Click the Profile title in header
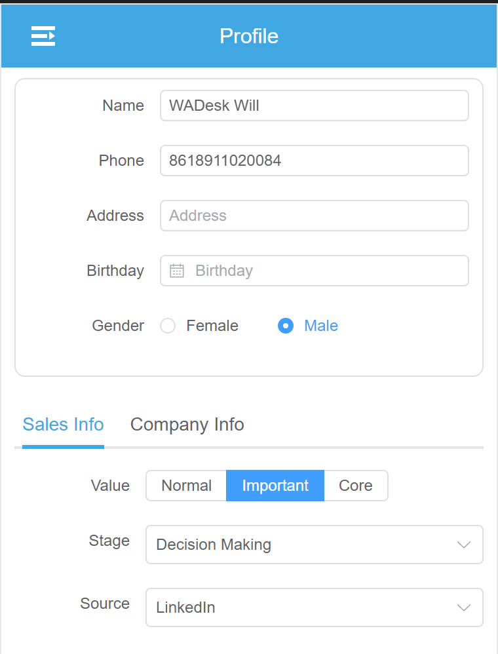Image resolution: width=498 pixels, height=654 pixels. (x=249, y=36)
